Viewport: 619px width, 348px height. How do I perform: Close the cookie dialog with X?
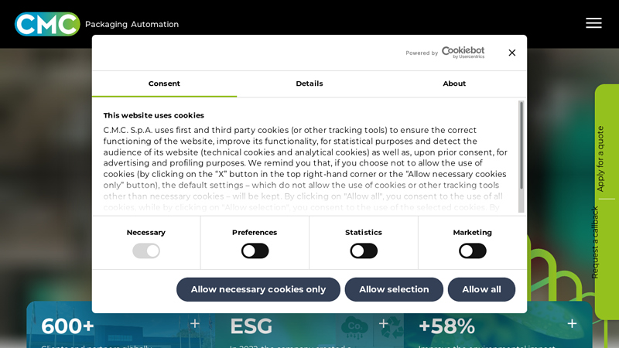pos(512,53)
